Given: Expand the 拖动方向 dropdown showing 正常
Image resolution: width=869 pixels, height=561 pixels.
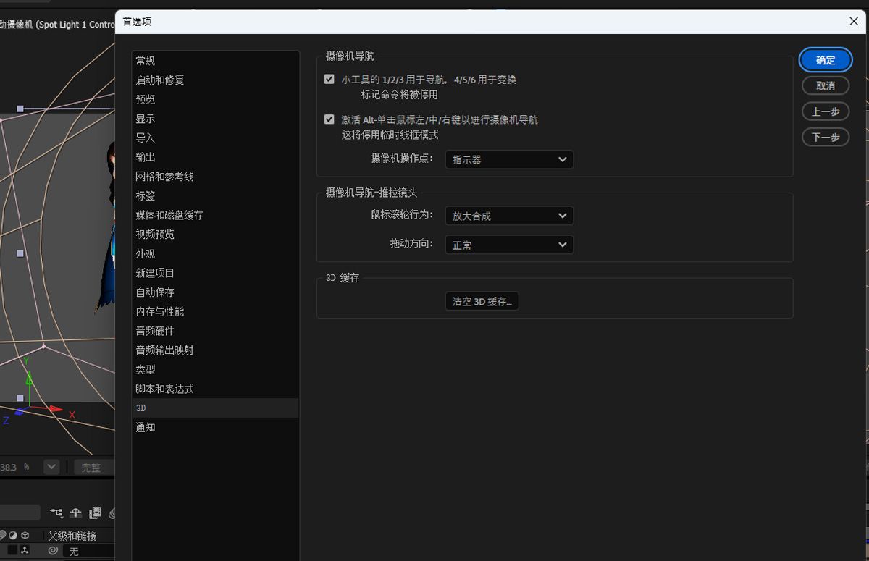Looking at the screenshot, I should click(509, 245).
